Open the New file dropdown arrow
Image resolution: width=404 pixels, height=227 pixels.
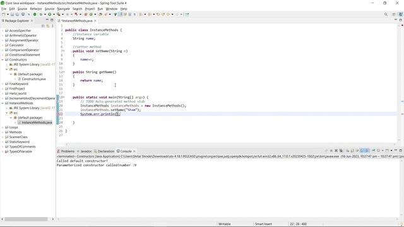click(x=8, y=15)
